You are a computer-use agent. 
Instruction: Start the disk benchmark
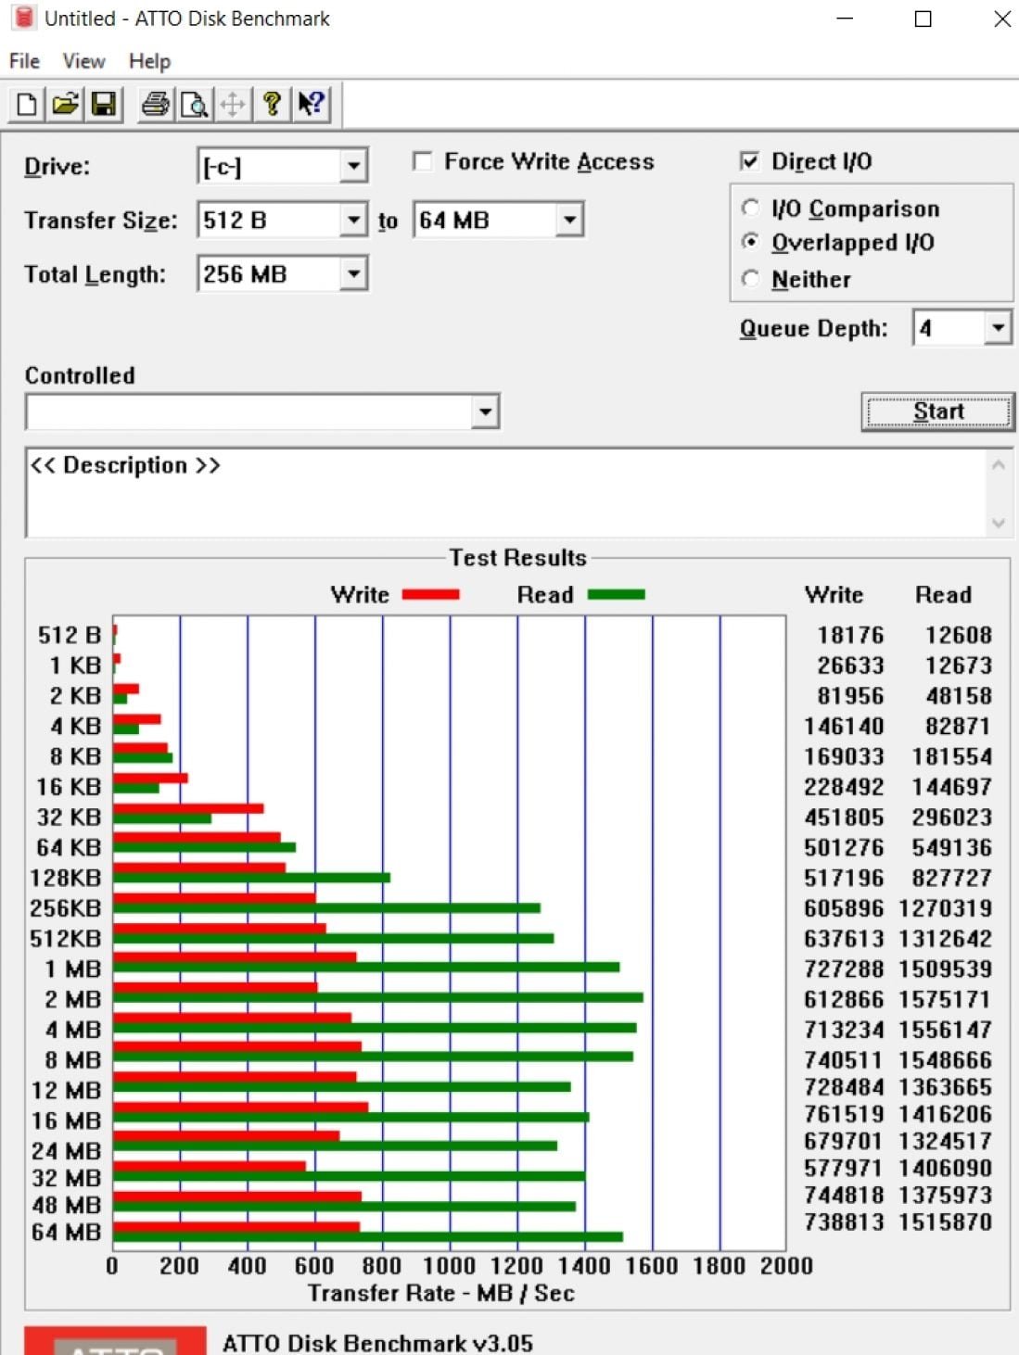938,412
